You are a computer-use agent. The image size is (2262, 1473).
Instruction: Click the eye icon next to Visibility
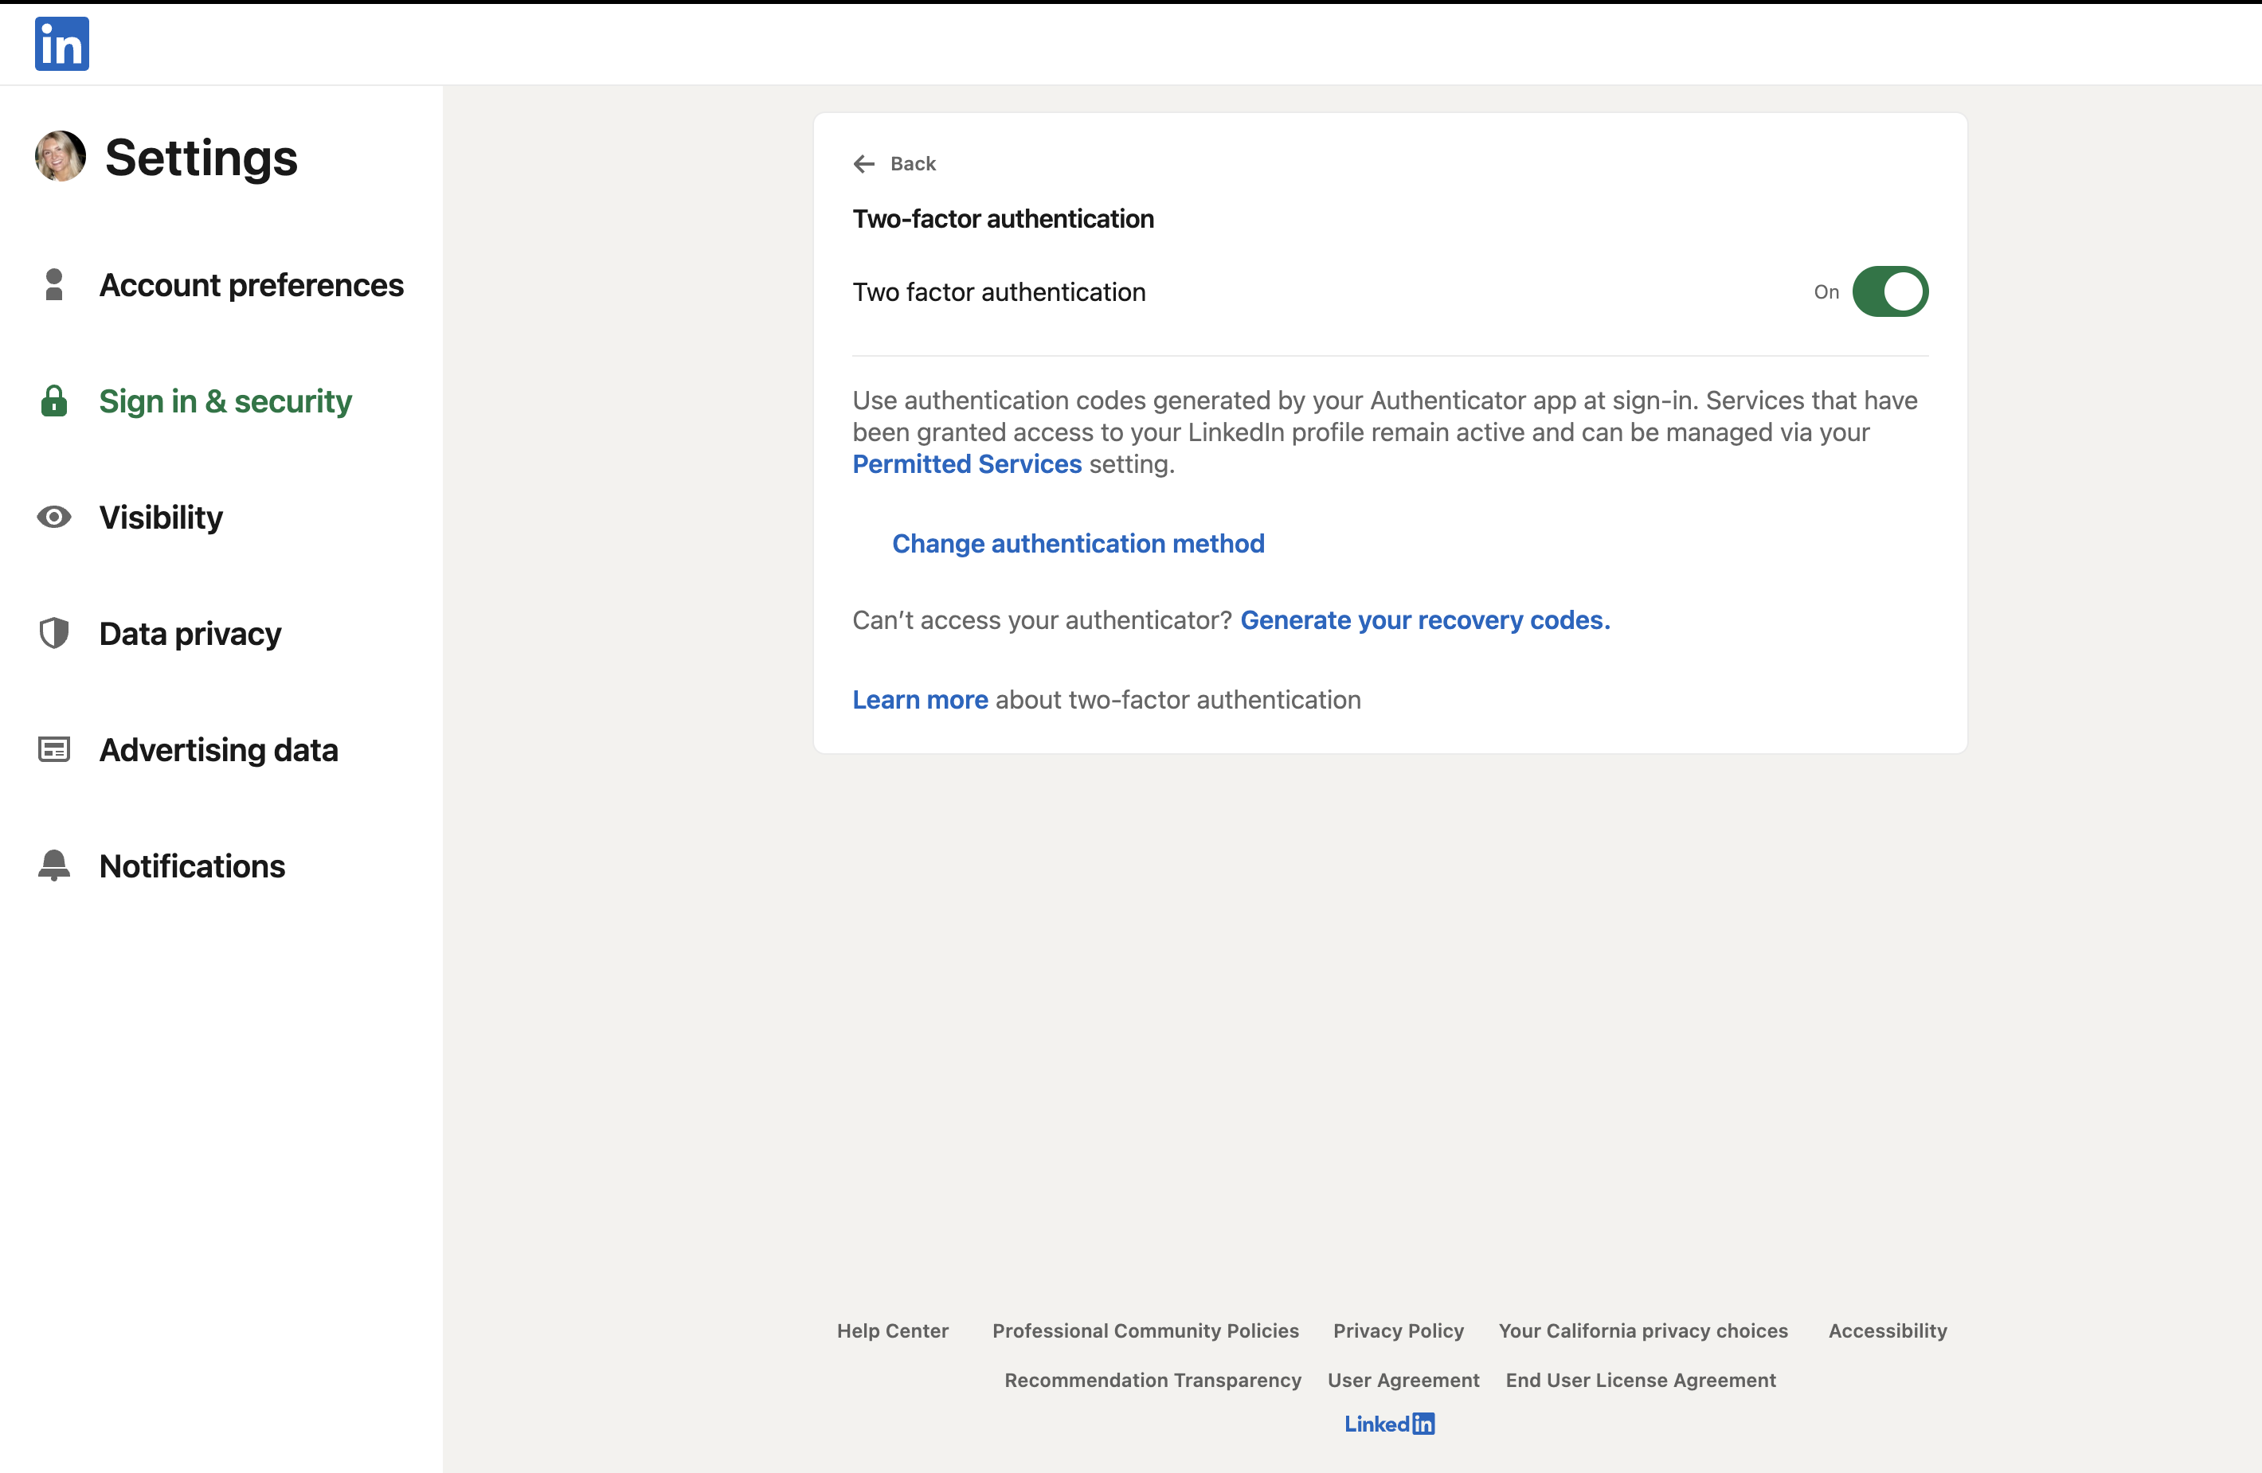pos(53,517)
